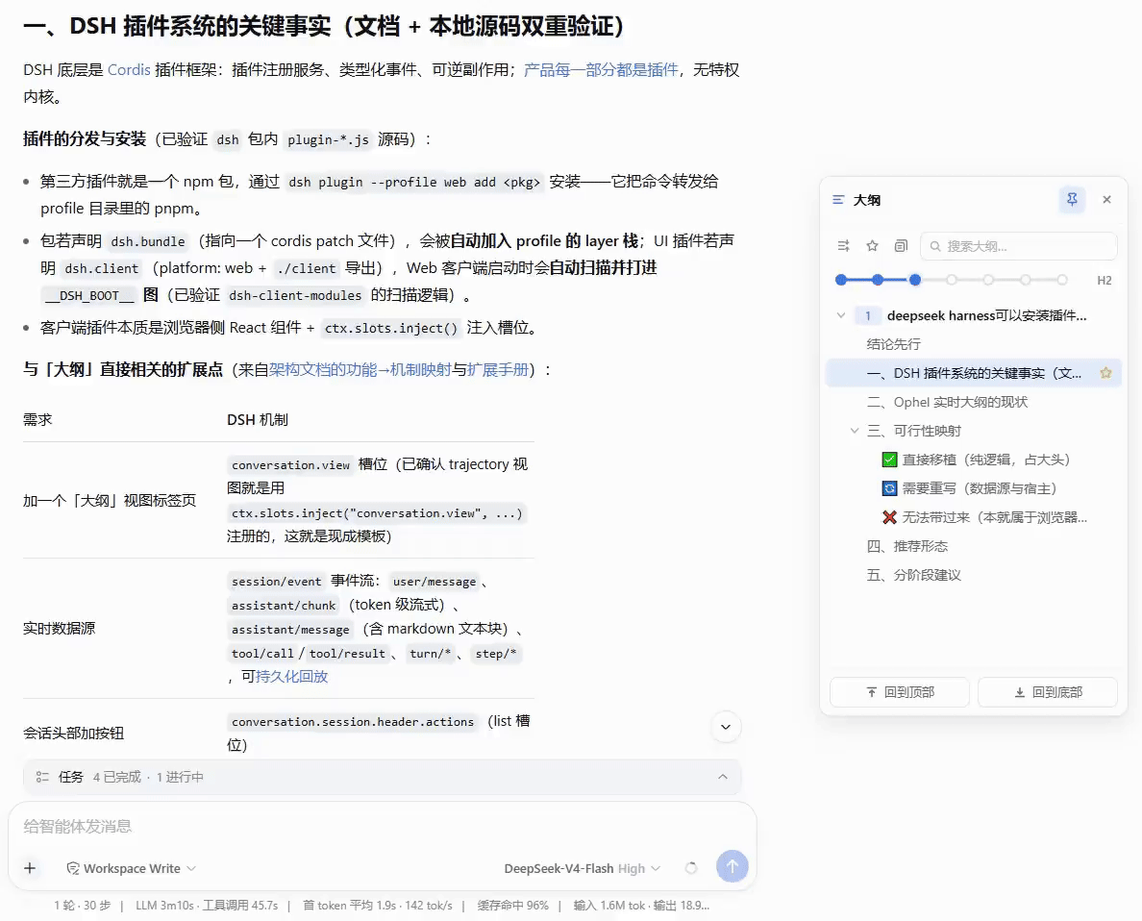The height and width of the screenshot is (921, 1142).
Task: Open the Workspace Write permissions dropdown
Action: (x=132, y=868)
